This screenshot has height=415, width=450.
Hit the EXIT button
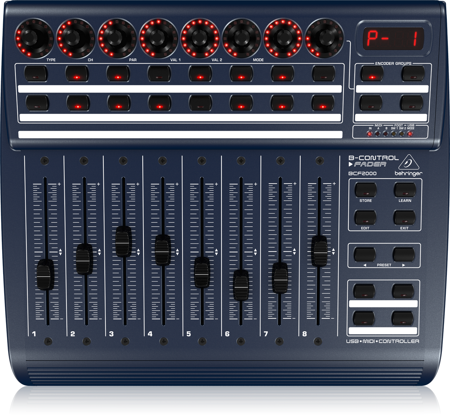(x=404, y=218)
